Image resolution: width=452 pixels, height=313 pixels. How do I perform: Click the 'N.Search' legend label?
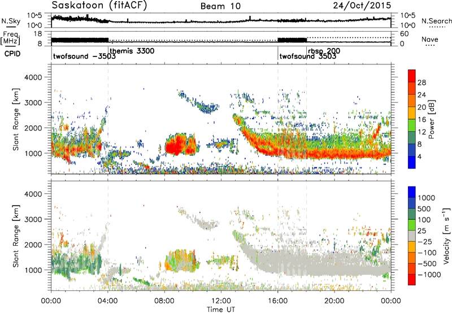(x=436, y=21)
